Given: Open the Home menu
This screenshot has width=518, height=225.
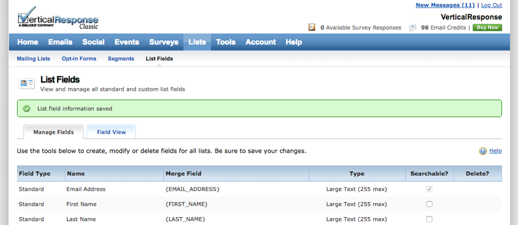Looking at the screenshot, I should 28,42.
